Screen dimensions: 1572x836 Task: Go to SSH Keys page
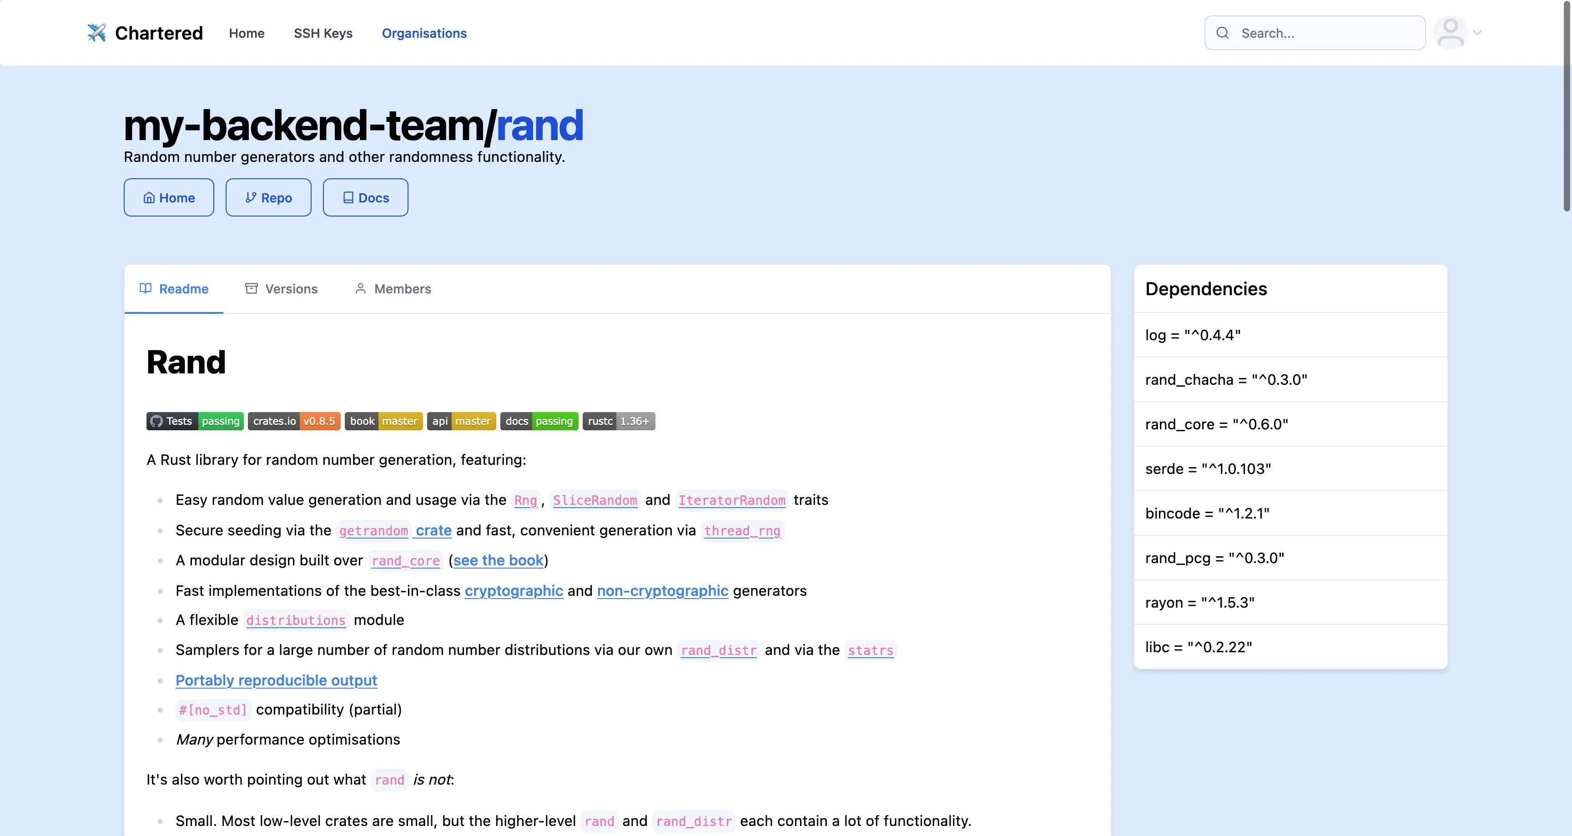tap(323, 34)
